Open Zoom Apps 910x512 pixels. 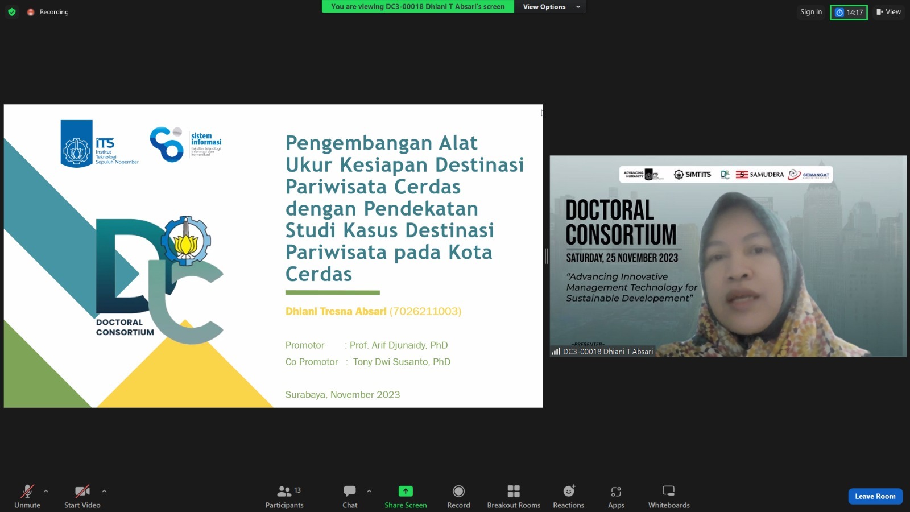(x=615, y=496)
